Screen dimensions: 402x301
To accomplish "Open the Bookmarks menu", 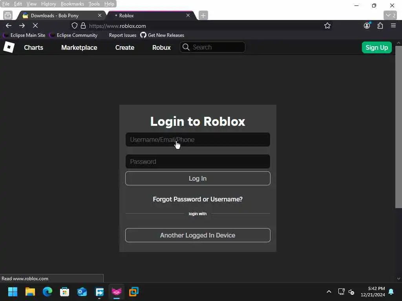I will [72, 4].
